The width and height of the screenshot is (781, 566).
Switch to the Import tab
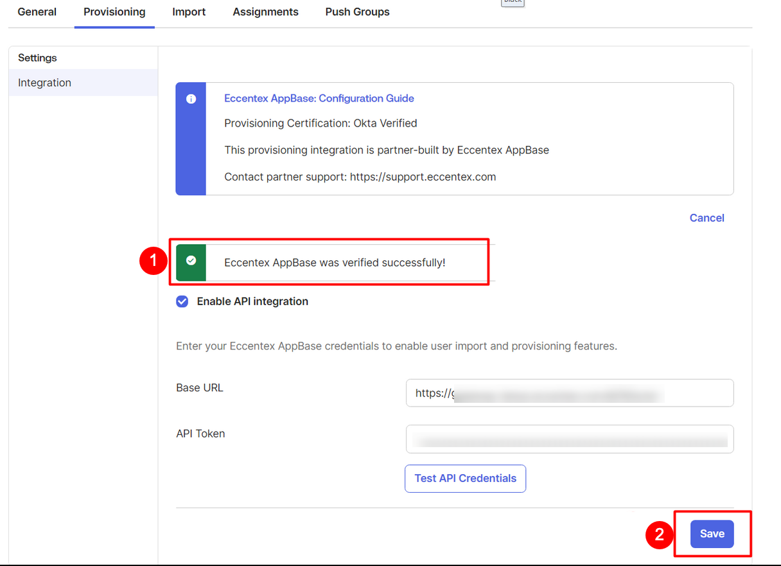point(189,12)
